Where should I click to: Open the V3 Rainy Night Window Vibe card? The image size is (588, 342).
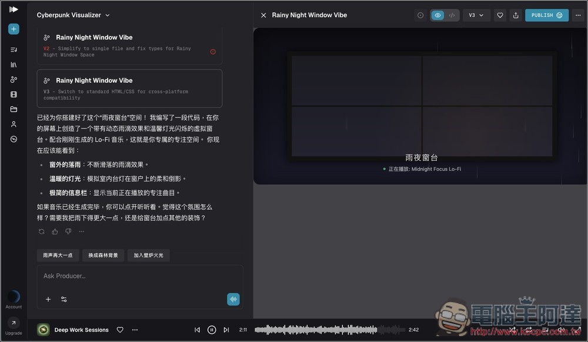tap(129, 88)
